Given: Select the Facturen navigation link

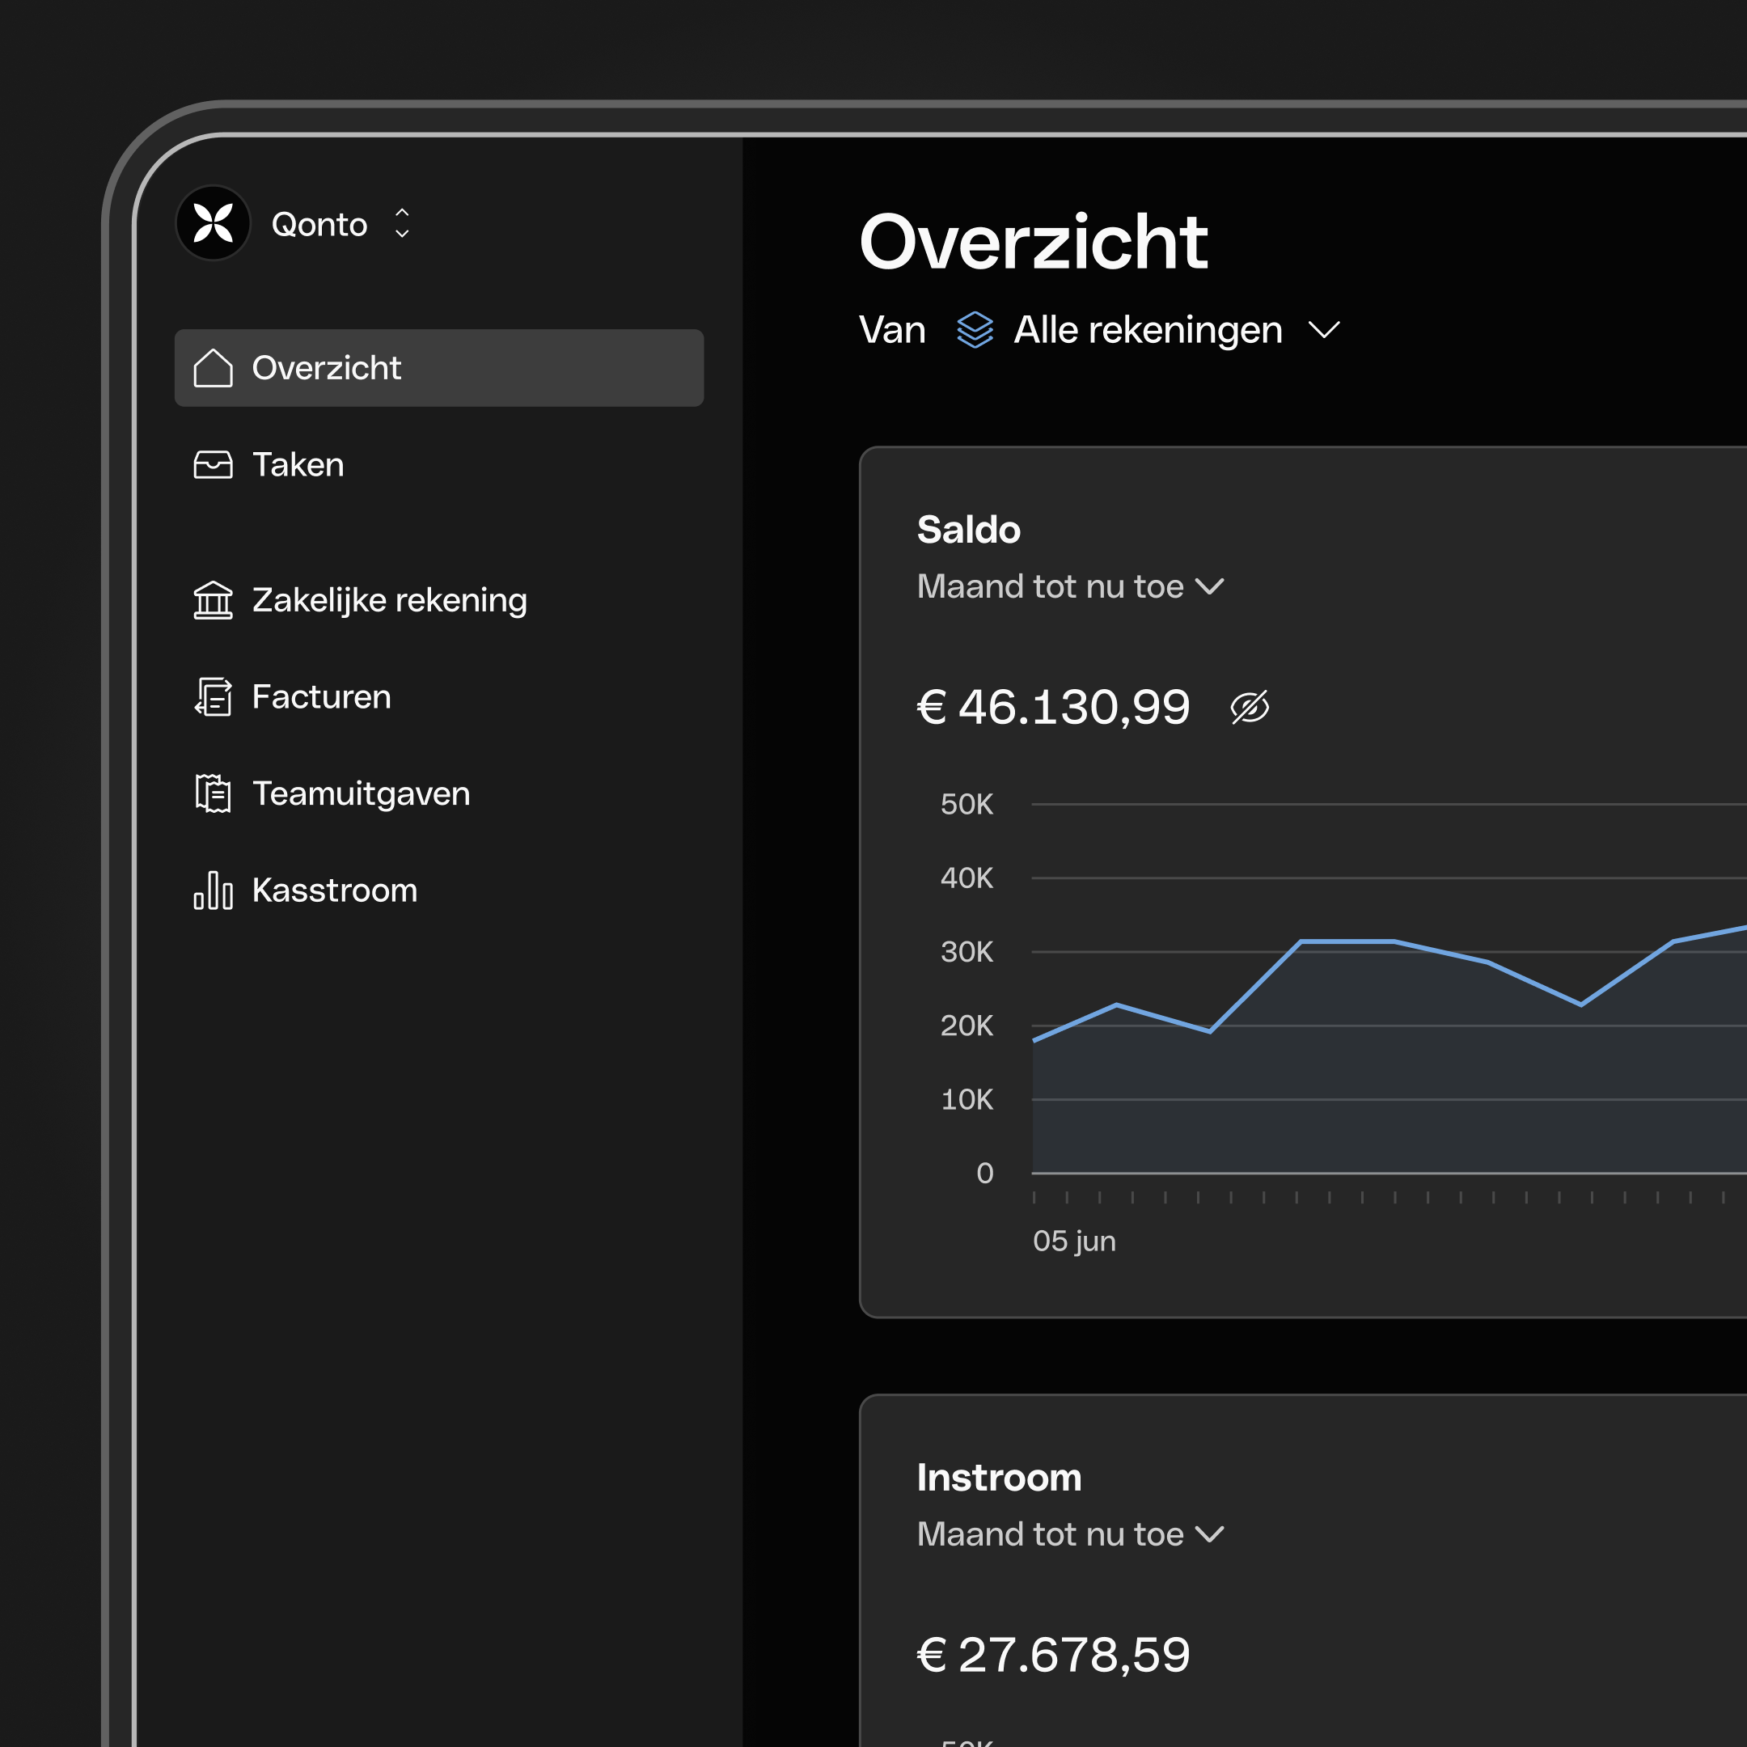Looking at the screenshot, I should [321, 696].
